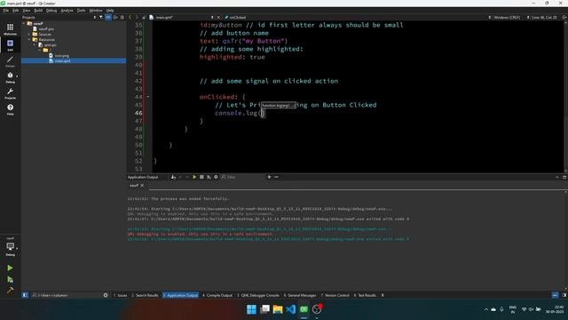Zoom out Application Output text
The height and width of the screenshot is (320, 568).
[x=276, y=177]
